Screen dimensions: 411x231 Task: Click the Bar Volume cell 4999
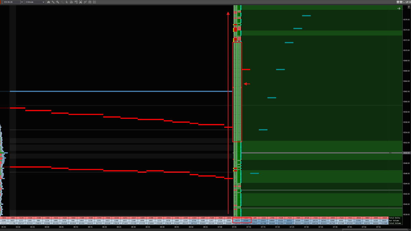pos(341,220)
